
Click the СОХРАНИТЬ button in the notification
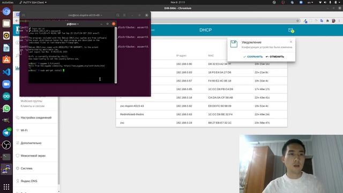pyautogui.click(x=253, y=57)
